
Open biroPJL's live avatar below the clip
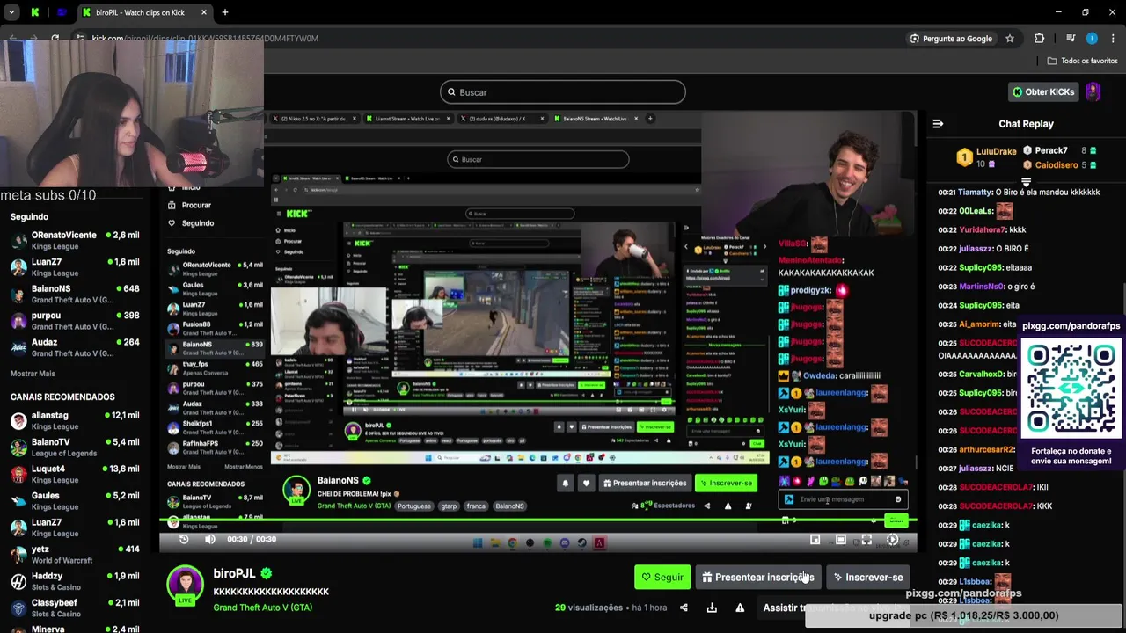pos(185,586)
